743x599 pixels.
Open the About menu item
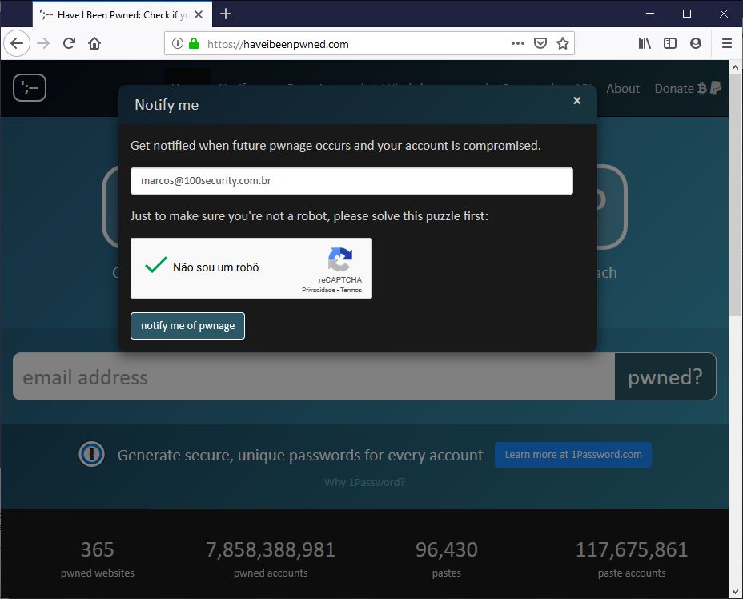point(623,89)
